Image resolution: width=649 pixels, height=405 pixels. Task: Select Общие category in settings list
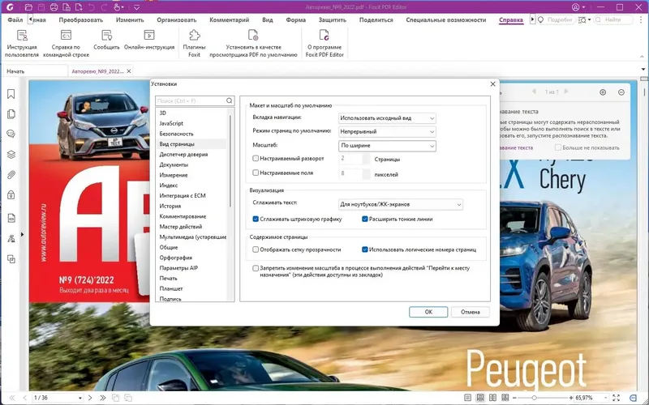pos(169,248)
